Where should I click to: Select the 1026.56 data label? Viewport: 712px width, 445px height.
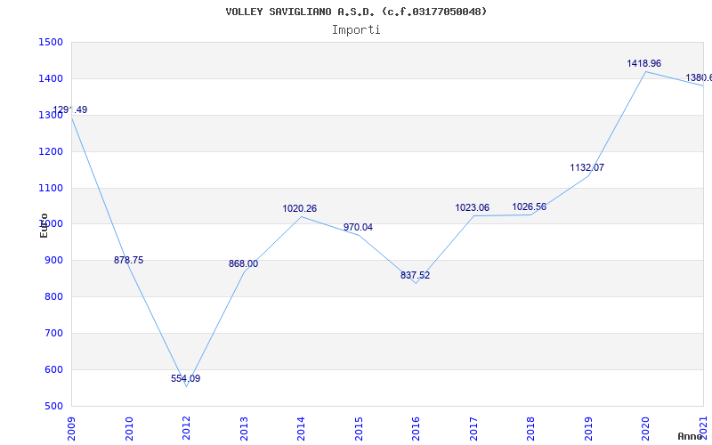[x=530, y=207]
